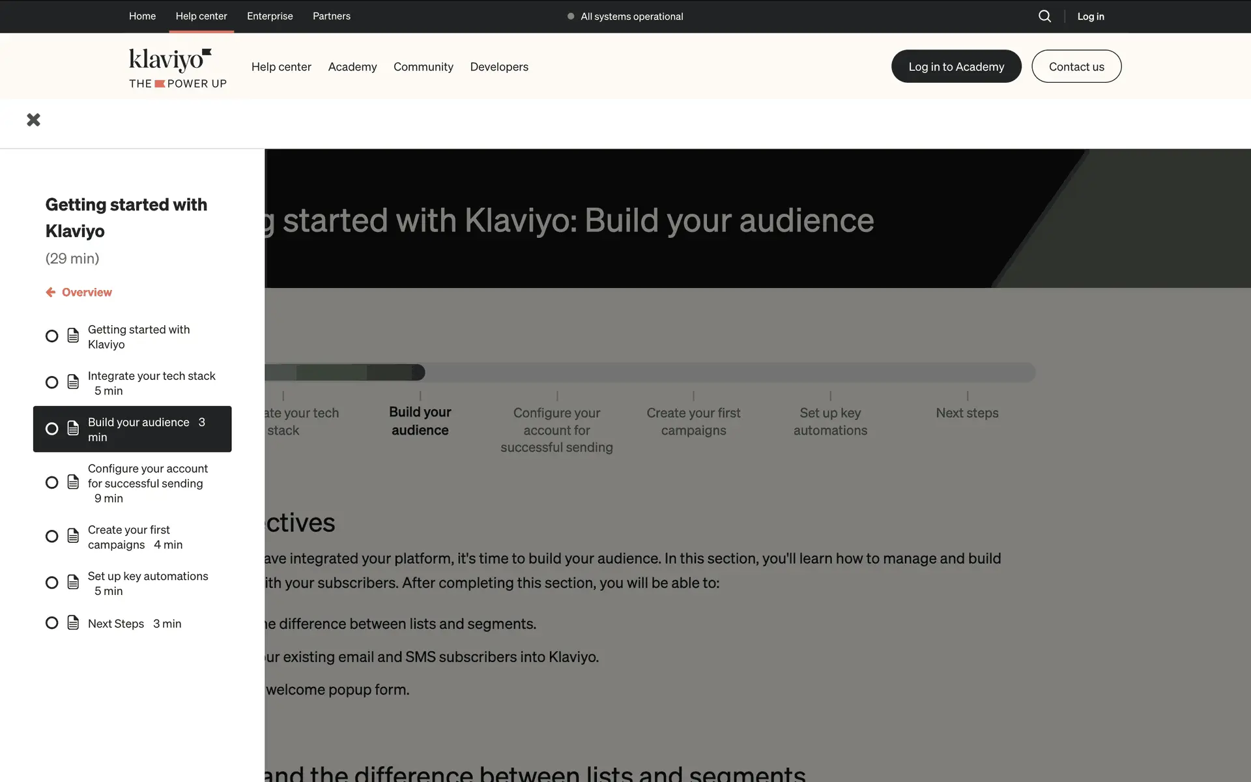This screenshot has height=782, width=1251.
Task: Open the Academy menu item
Action: point(352,67)
